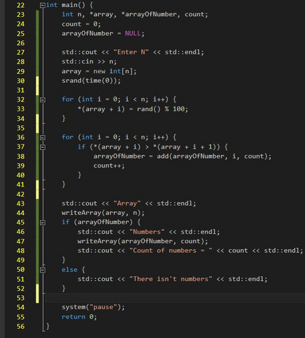Click line number 54 in the gutter

(x=20, y=308)
